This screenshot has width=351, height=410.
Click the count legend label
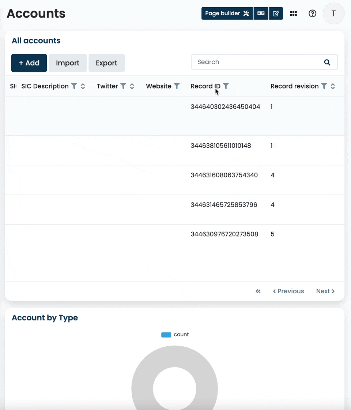click(181, 334)
